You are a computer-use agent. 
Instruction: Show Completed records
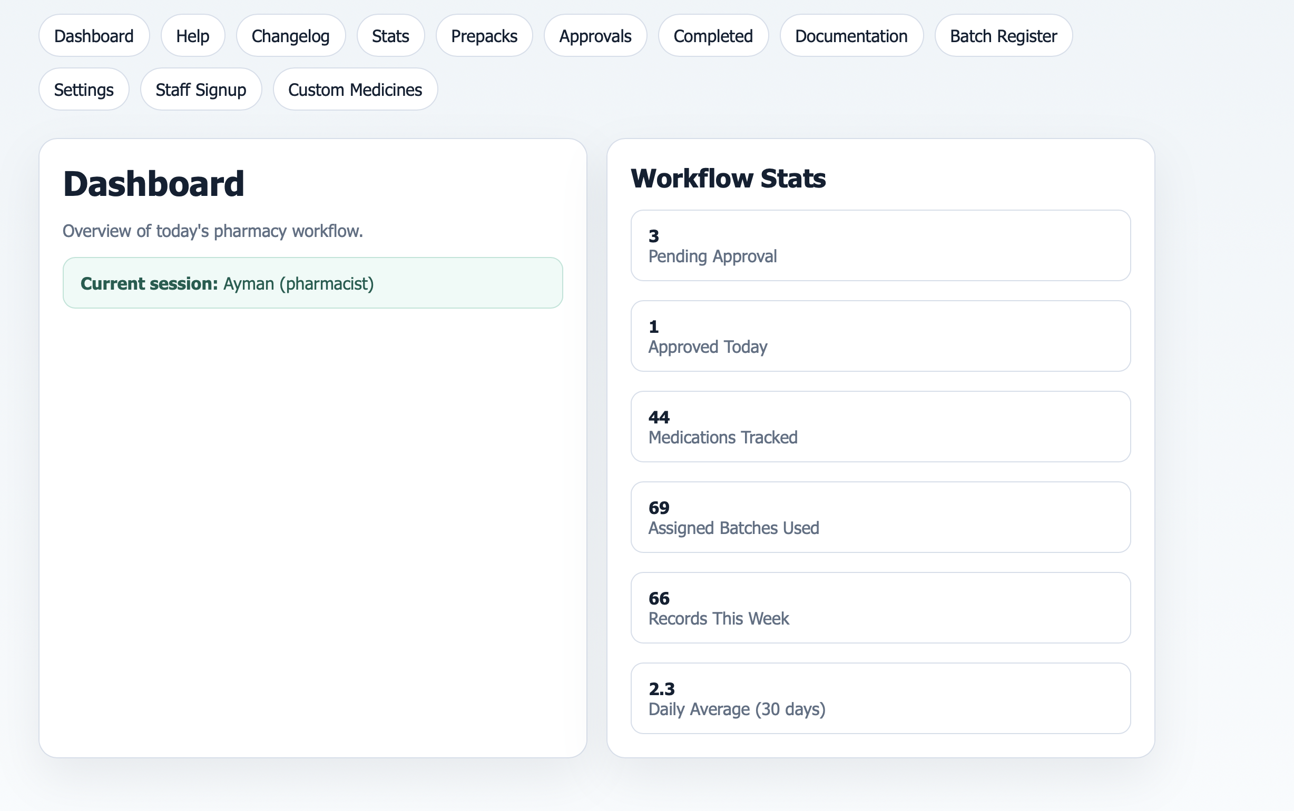(x=713, y=35)
